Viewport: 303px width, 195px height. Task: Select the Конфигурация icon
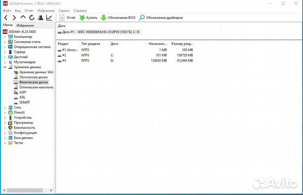tap(10, 133)
